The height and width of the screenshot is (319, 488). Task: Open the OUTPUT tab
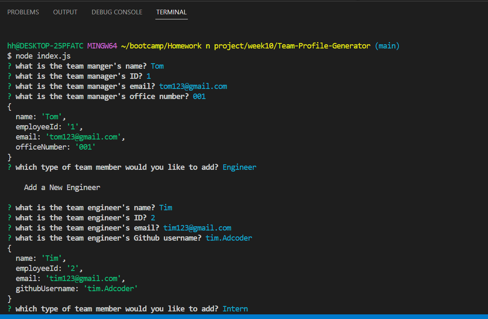click(65, 12)
